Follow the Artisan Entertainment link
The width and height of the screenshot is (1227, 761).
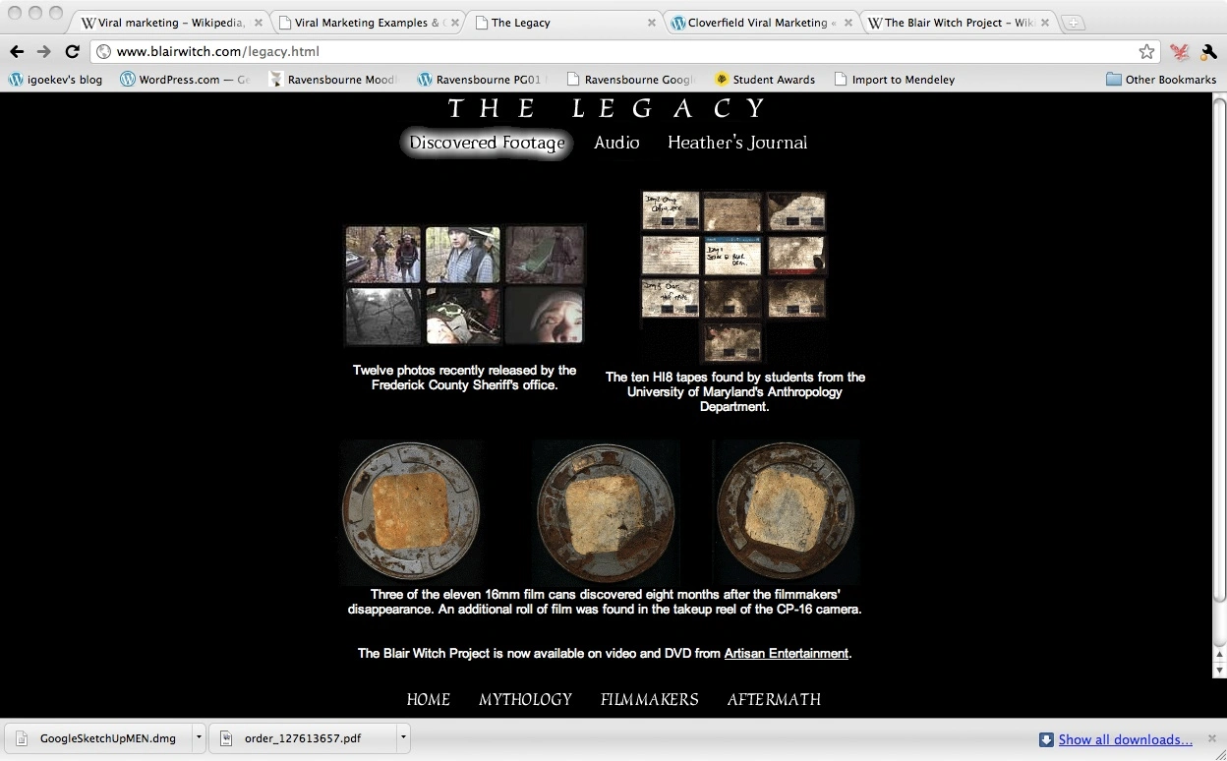(x=786, y=653)
